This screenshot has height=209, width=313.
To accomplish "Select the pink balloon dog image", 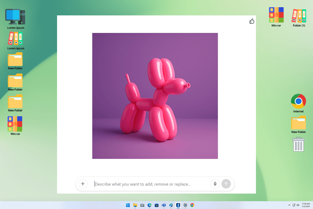I will 155,96.
